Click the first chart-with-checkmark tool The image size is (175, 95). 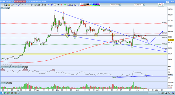click(x=36, y=5)
